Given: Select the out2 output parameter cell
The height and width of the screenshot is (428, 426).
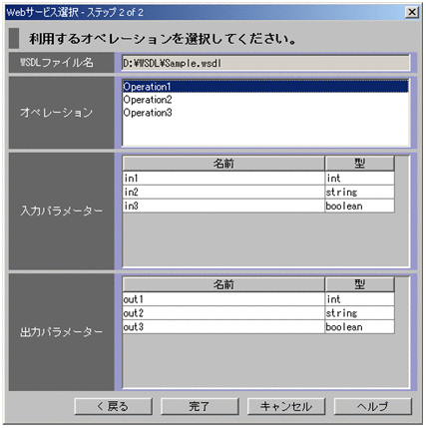Looking at the screenshot, I should click(223, 313).
